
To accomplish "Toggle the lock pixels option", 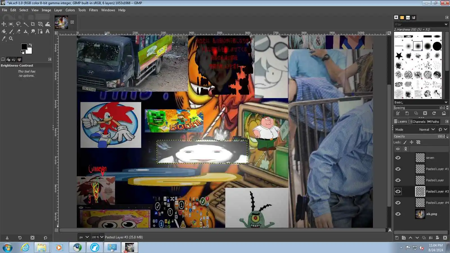I will click(405, 143).
